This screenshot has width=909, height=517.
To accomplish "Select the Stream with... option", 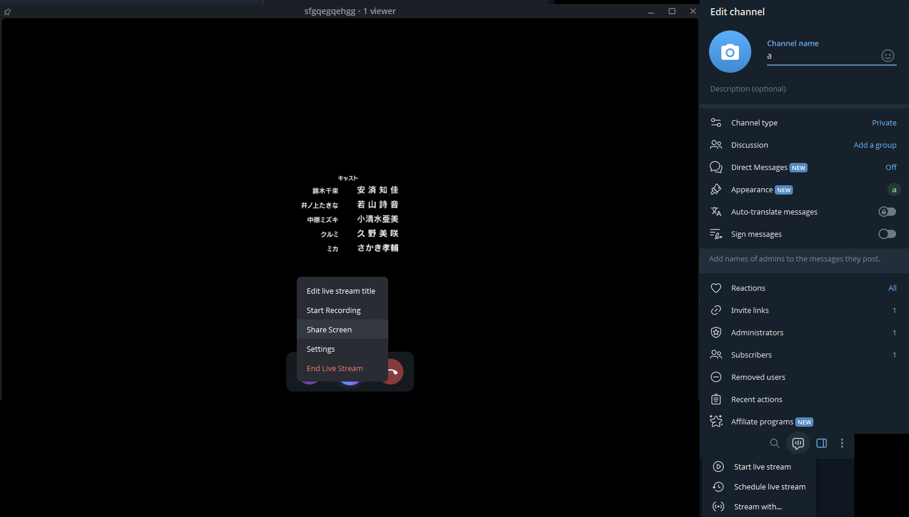I will coord(759,506).
